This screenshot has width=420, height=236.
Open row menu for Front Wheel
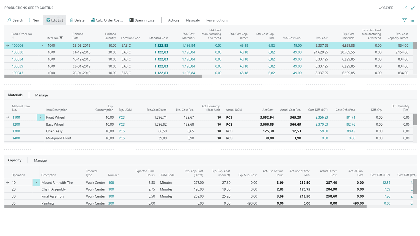41,117
